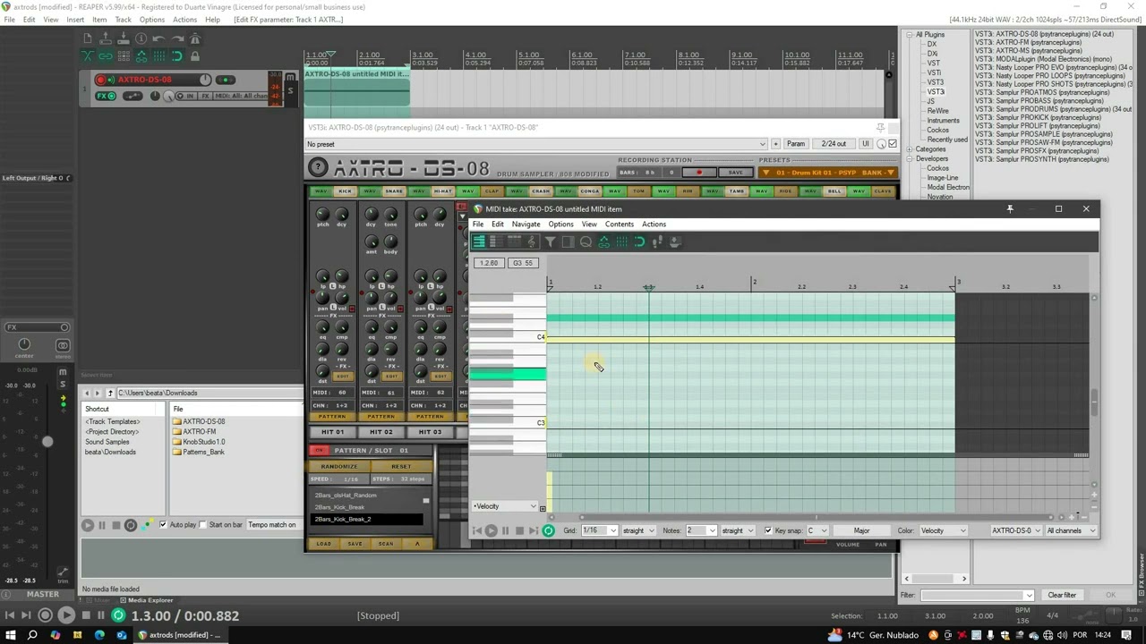
Task: Click the 2/24 out routing button
Action: [x=834, y=144]
